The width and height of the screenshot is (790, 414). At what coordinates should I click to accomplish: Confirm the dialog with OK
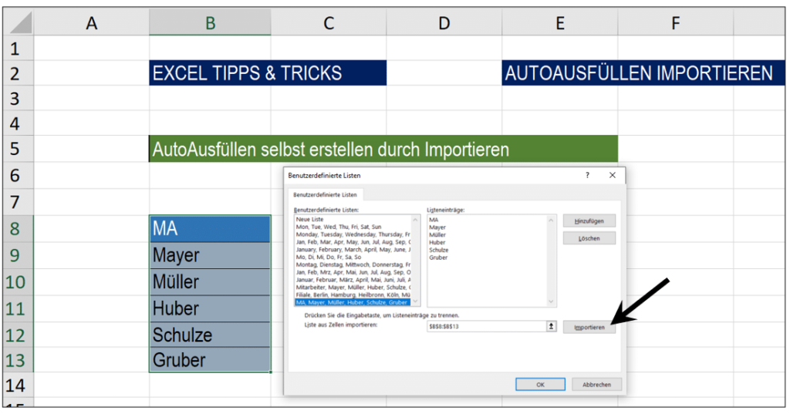pyautogui.click(x=540, y=384)
